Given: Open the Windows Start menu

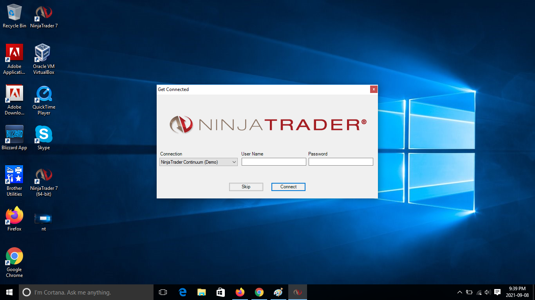Looking at the screenshot, I should pyautogui.click(x=9, y=292).
